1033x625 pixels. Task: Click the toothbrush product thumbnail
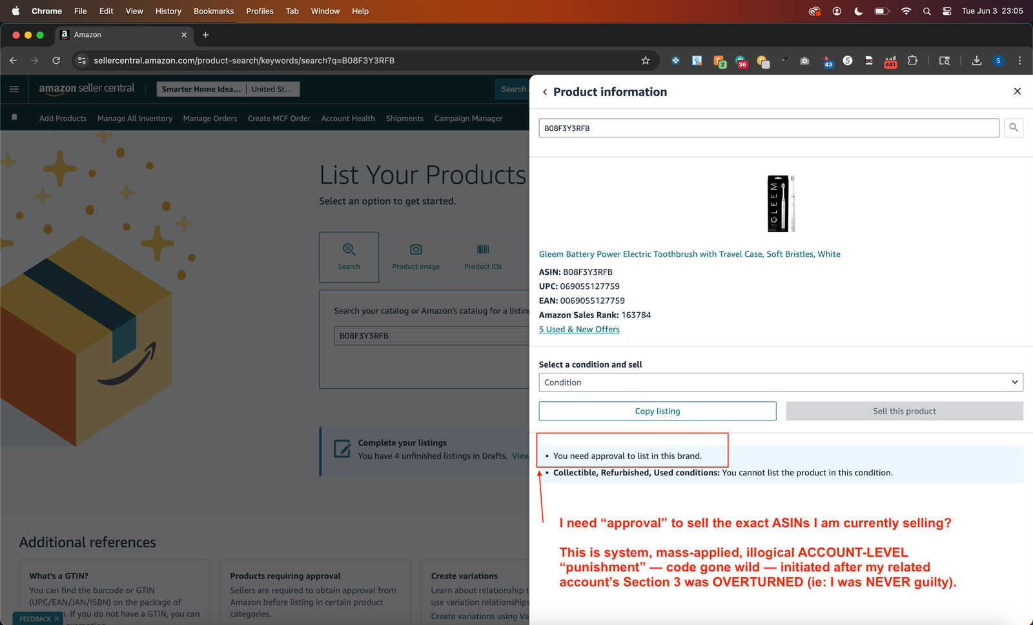click(781, 203)
